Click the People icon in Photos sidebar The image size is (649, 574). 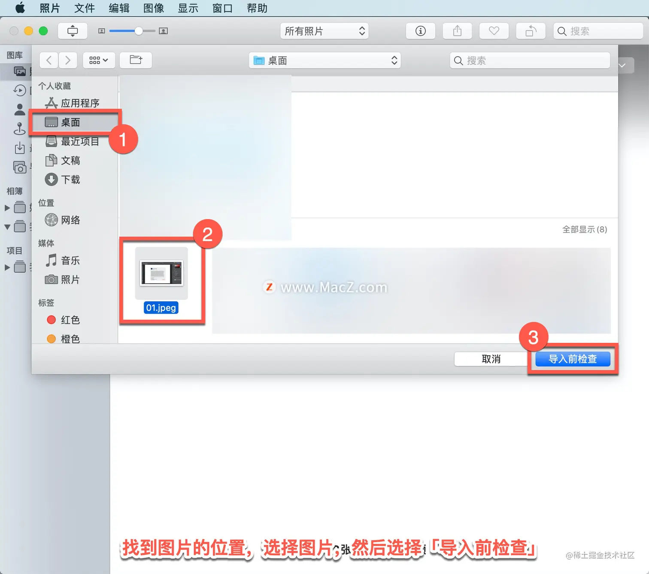20,110
